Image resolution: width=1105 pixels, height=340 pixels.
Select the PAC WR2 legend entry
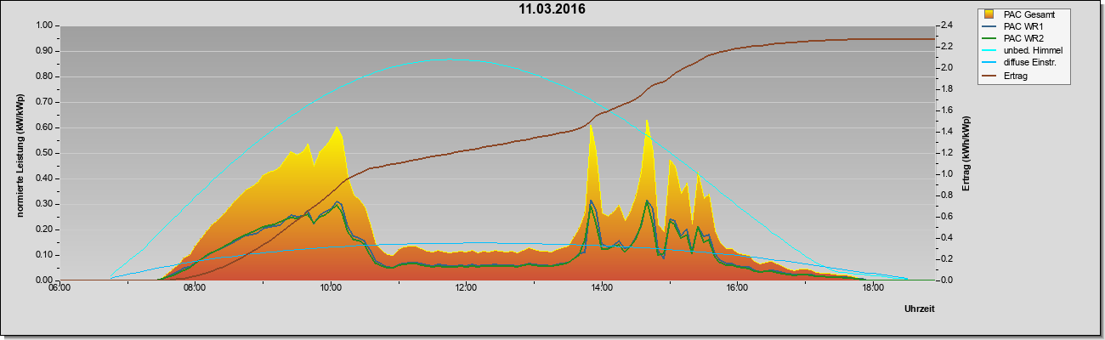(1026, 38)
